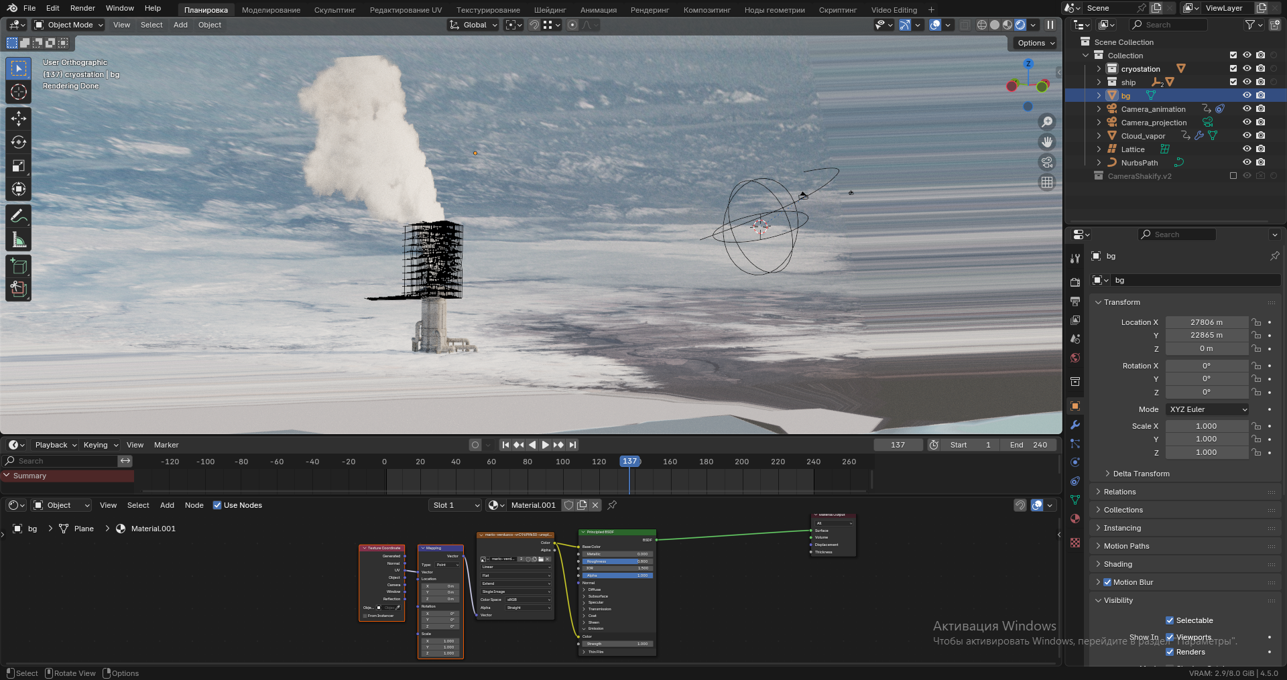Open the Render menu
Screen dimensions: 1287x680
tap(82, 8)
